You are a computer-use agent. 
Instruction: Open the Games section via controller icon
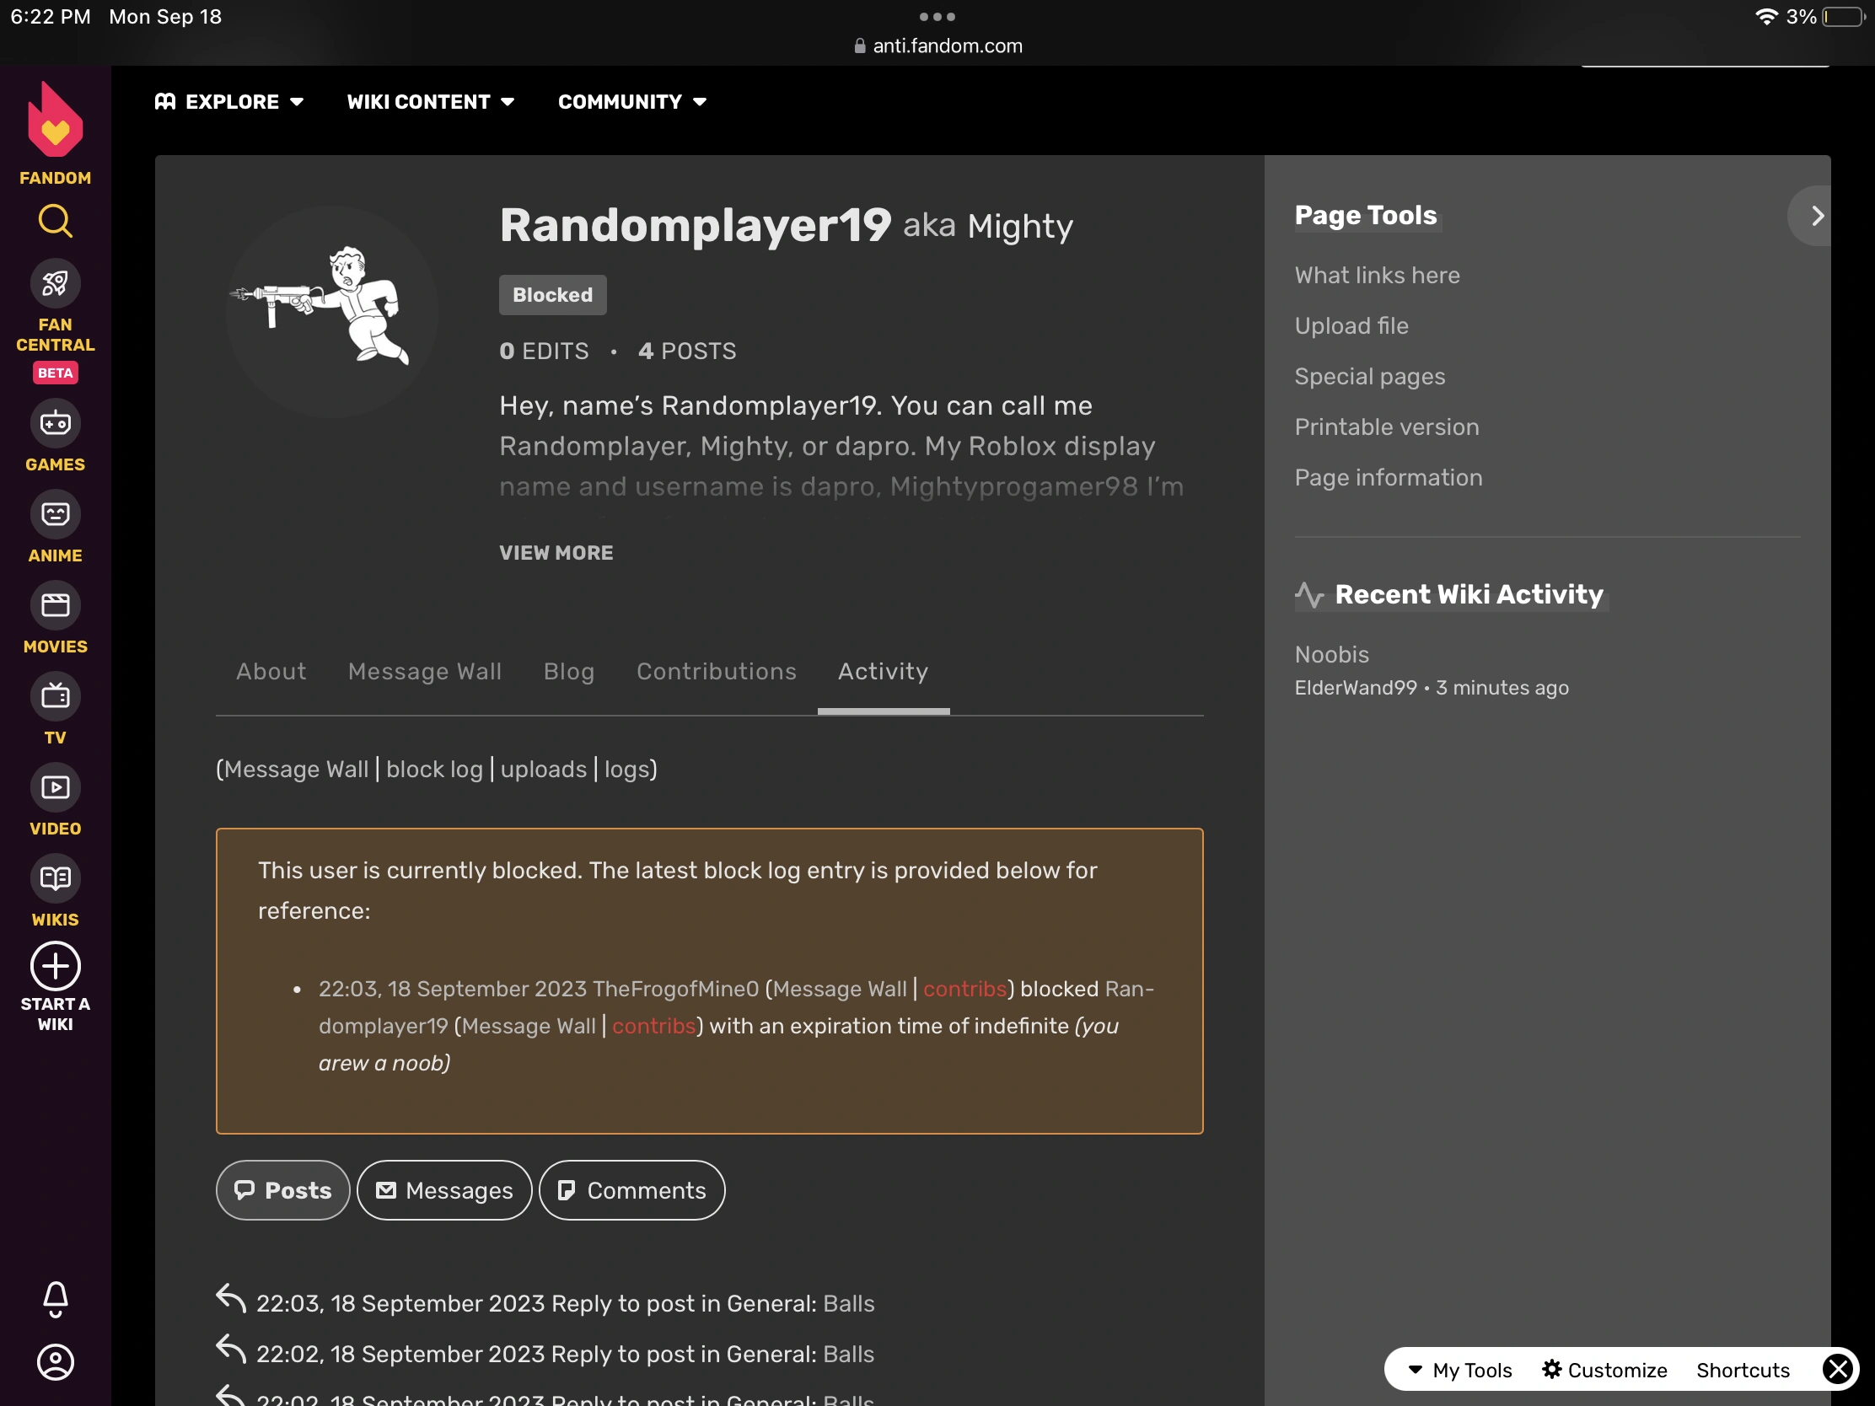(x=54, y=423)
